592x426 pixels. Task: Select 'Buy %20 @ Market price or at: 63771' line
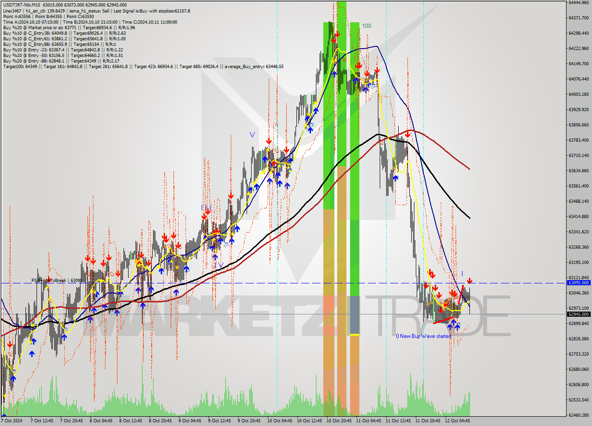coord(69,27)
